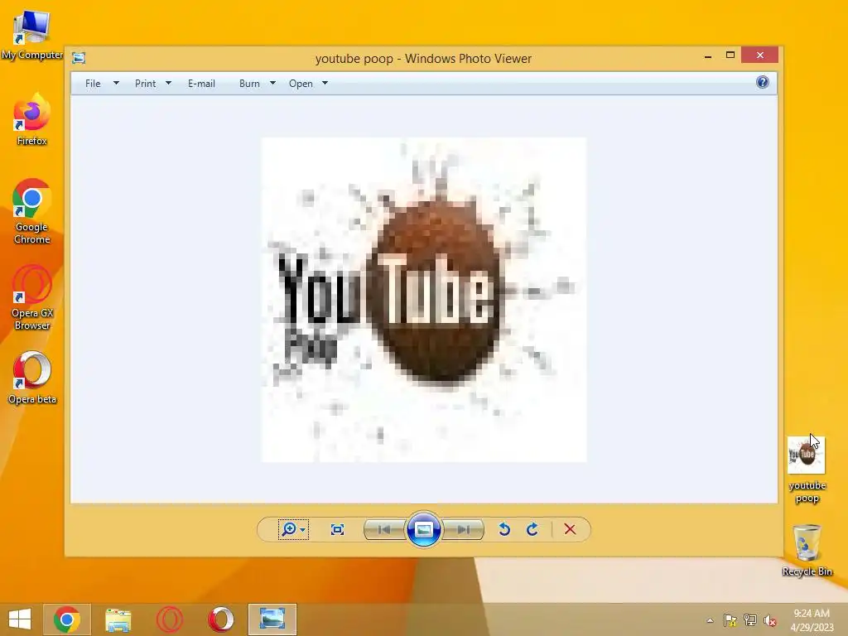The width and height of the screenshot is (848, 636).
Task: Expand the Burn dropdown arrow
Action: click(x=272, y=84)
